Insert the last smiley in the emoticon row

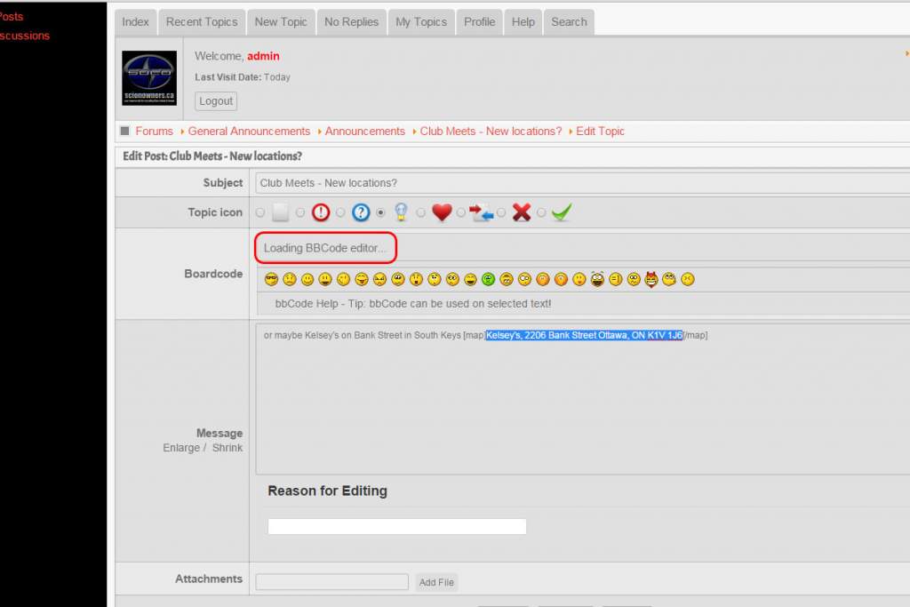tap(688, 280)
